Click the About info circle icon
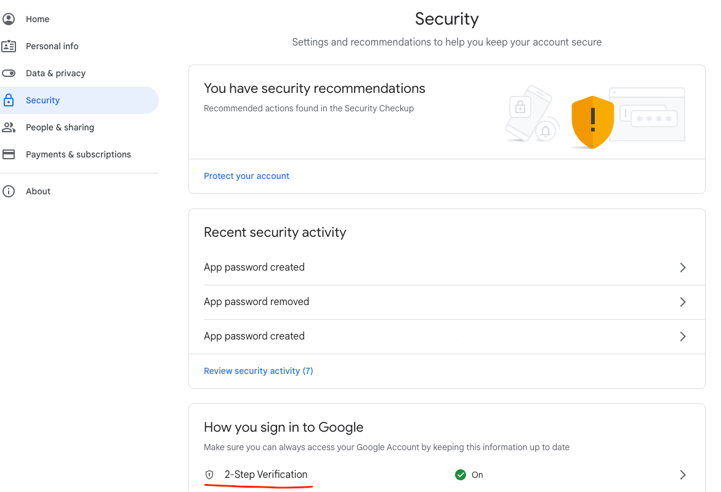This screenshot has width=721, height=492. click(x=9, y=191)
